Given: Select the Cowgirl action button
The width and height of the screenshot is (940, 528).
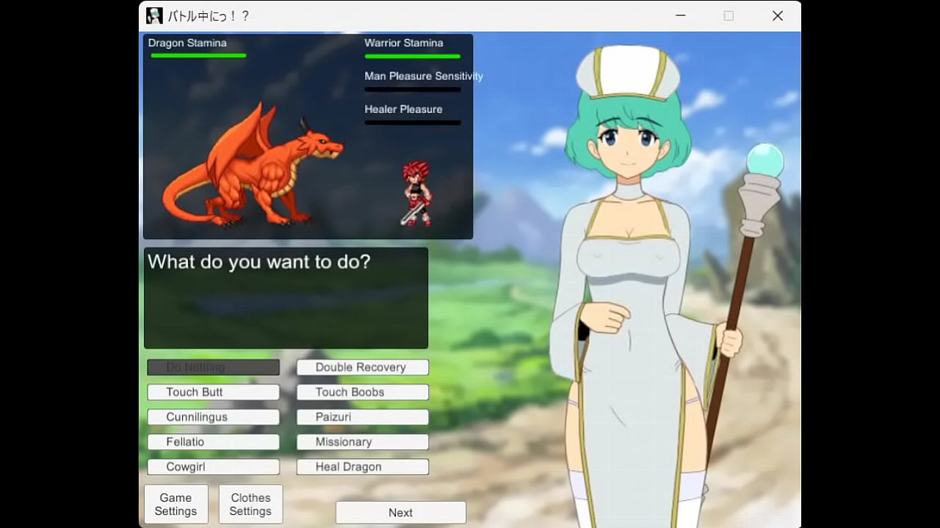Looking at the screenshot, I should click(x=213, y=467).
